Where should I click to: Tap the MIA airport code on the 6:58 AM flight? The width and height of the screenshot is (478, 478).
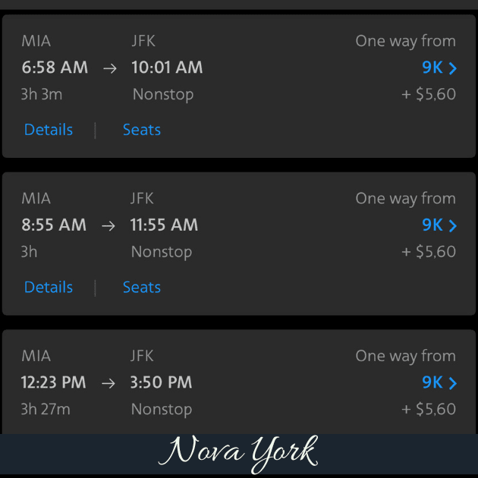click(36, 41)
